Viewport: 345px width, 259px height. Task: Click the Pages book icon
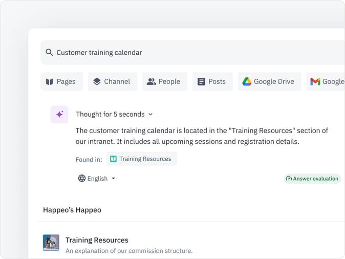click(x=50, y=81)
